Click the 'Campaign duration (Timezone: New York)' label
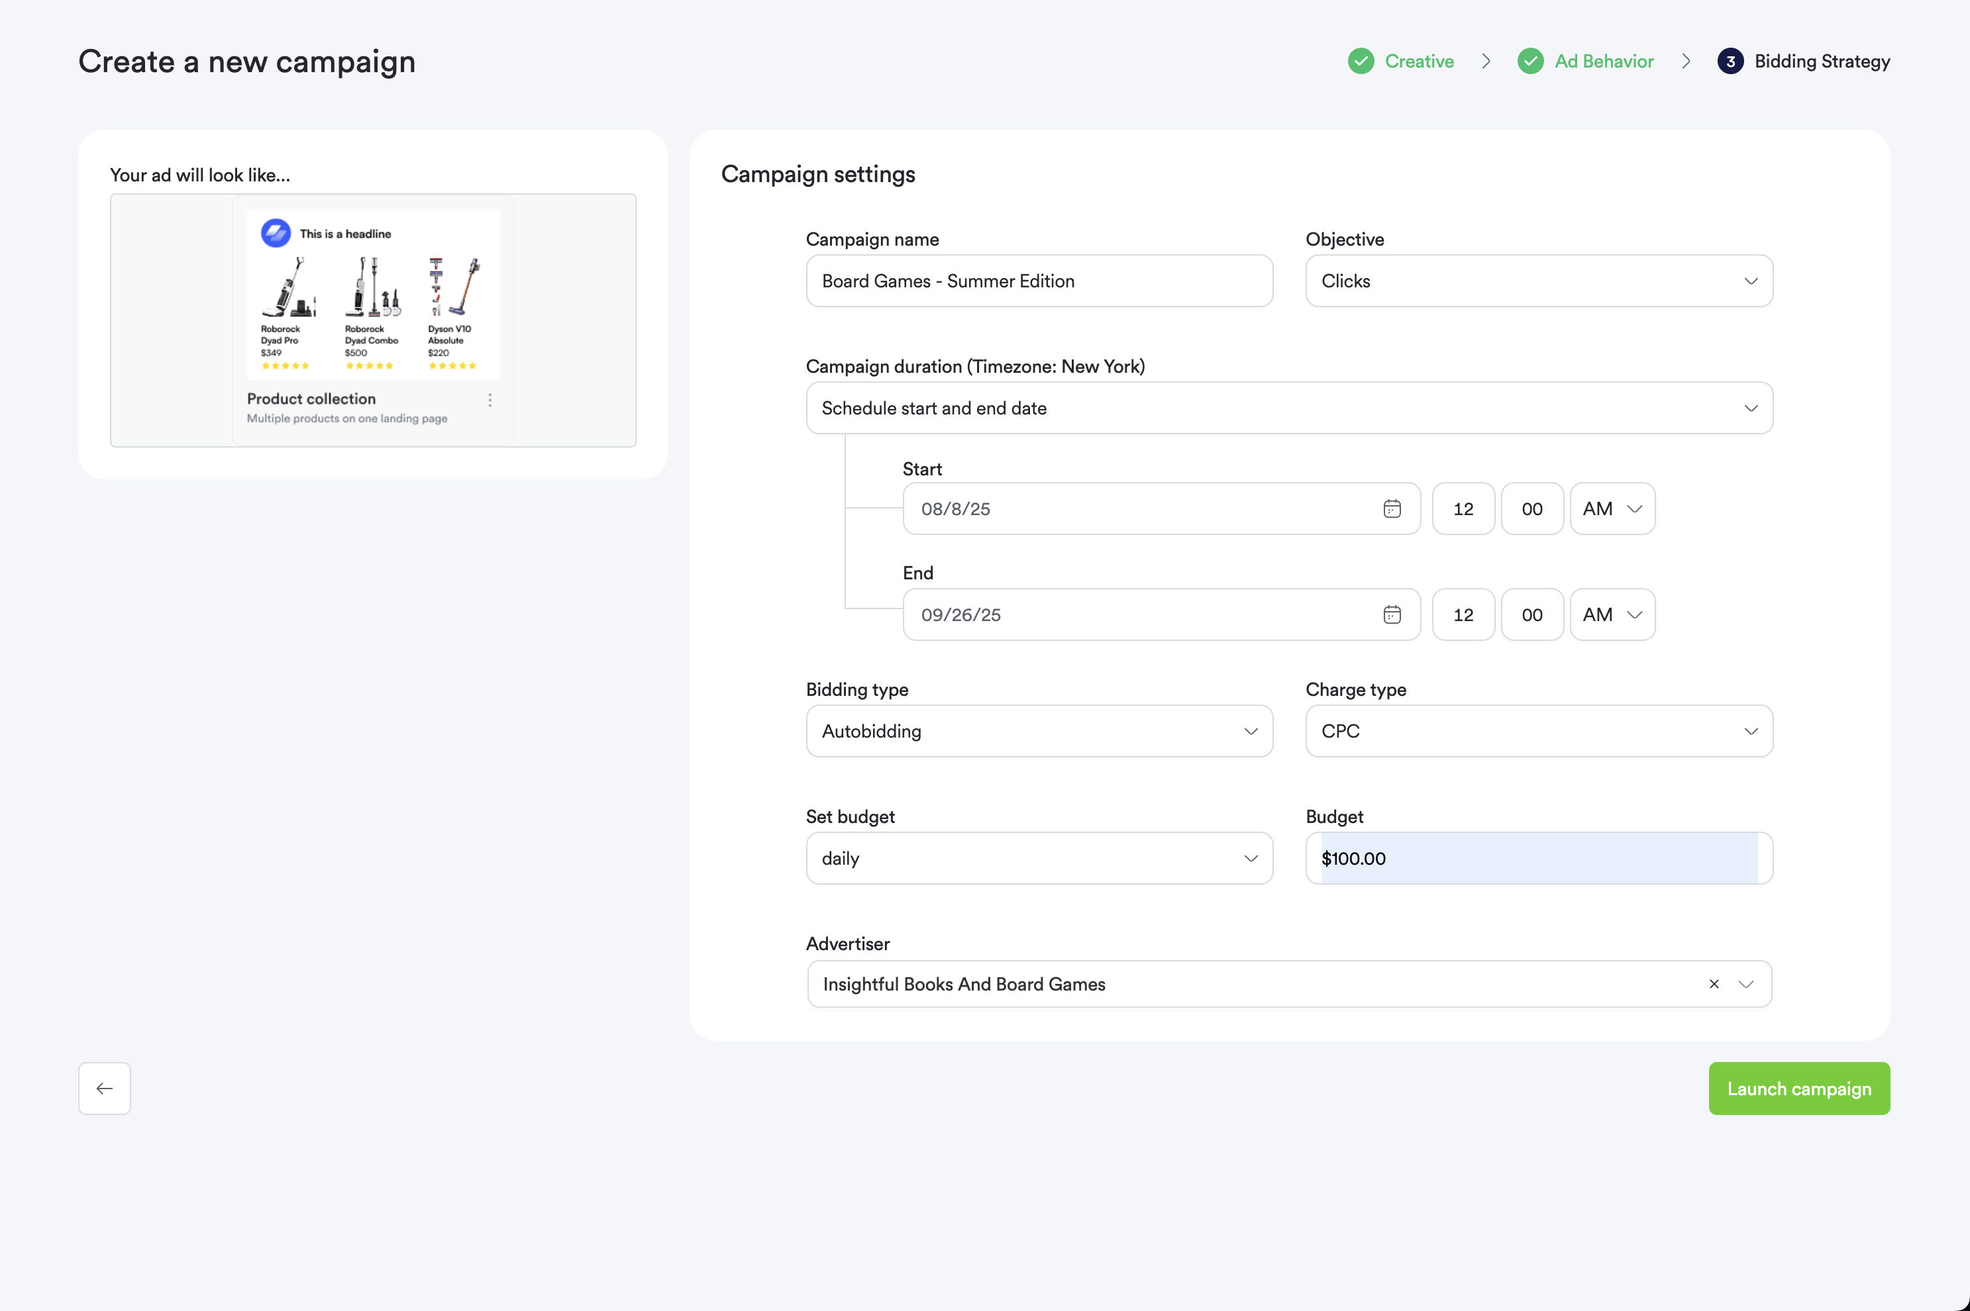 click(975, 366)
